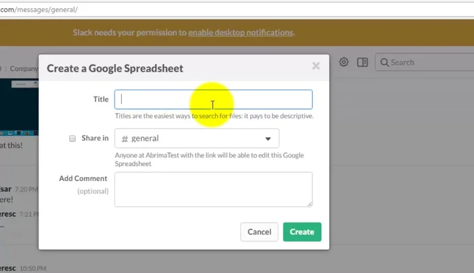The image size is (474, 273).
Task: Toggle the channel details pane icon
Action: click(363, 62)
